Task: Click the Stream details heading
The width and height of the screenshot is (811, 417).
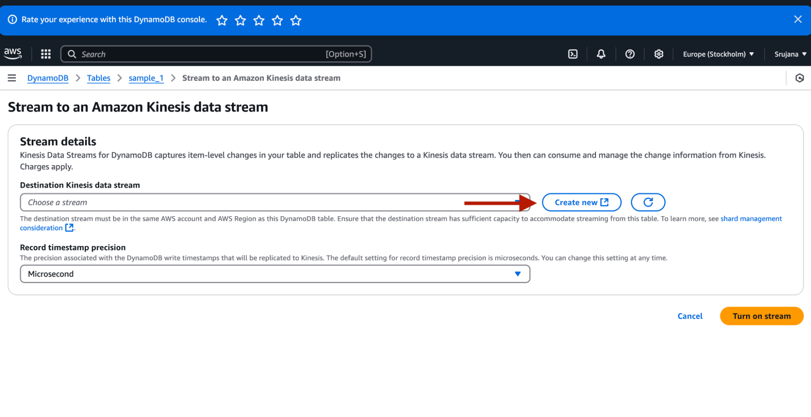Action: [58, 141]
